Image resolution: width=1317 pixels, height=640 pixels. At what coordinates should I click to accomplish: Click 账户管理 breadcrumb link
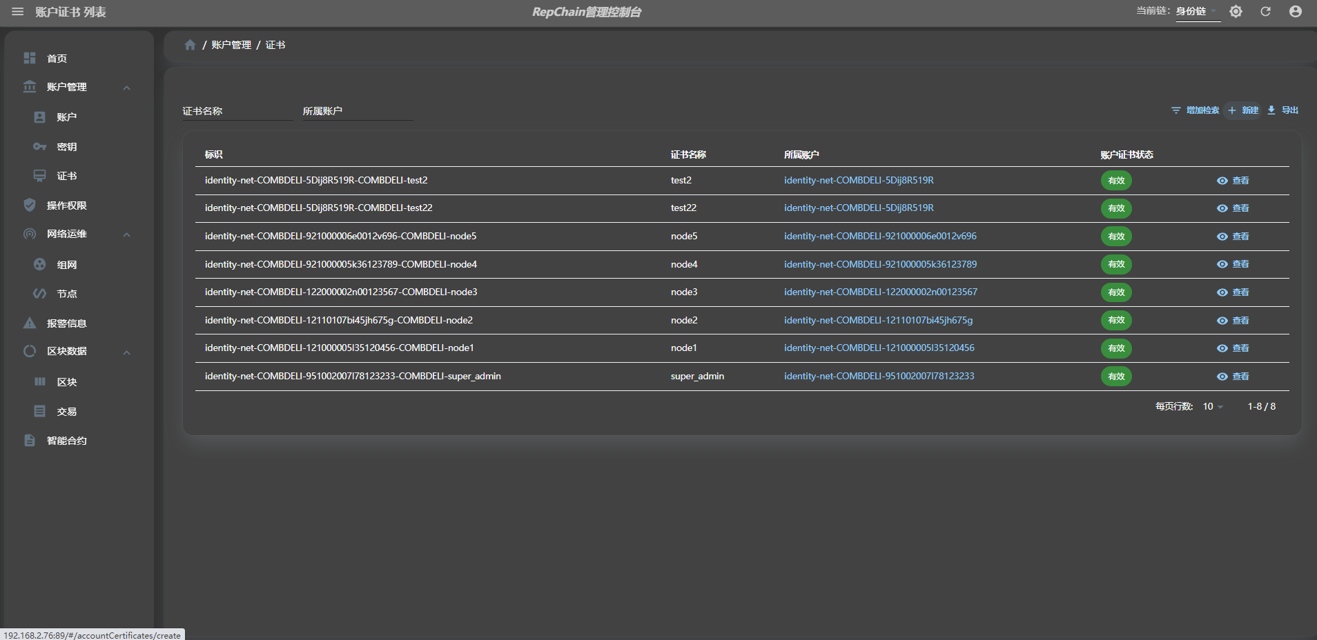231,45
